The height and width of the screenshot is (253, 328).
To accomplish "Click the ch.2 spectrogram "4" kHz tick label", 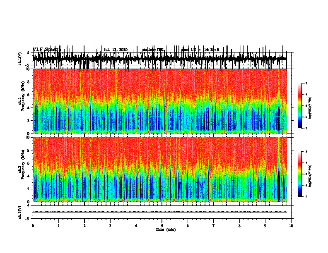I will [29, 176].
